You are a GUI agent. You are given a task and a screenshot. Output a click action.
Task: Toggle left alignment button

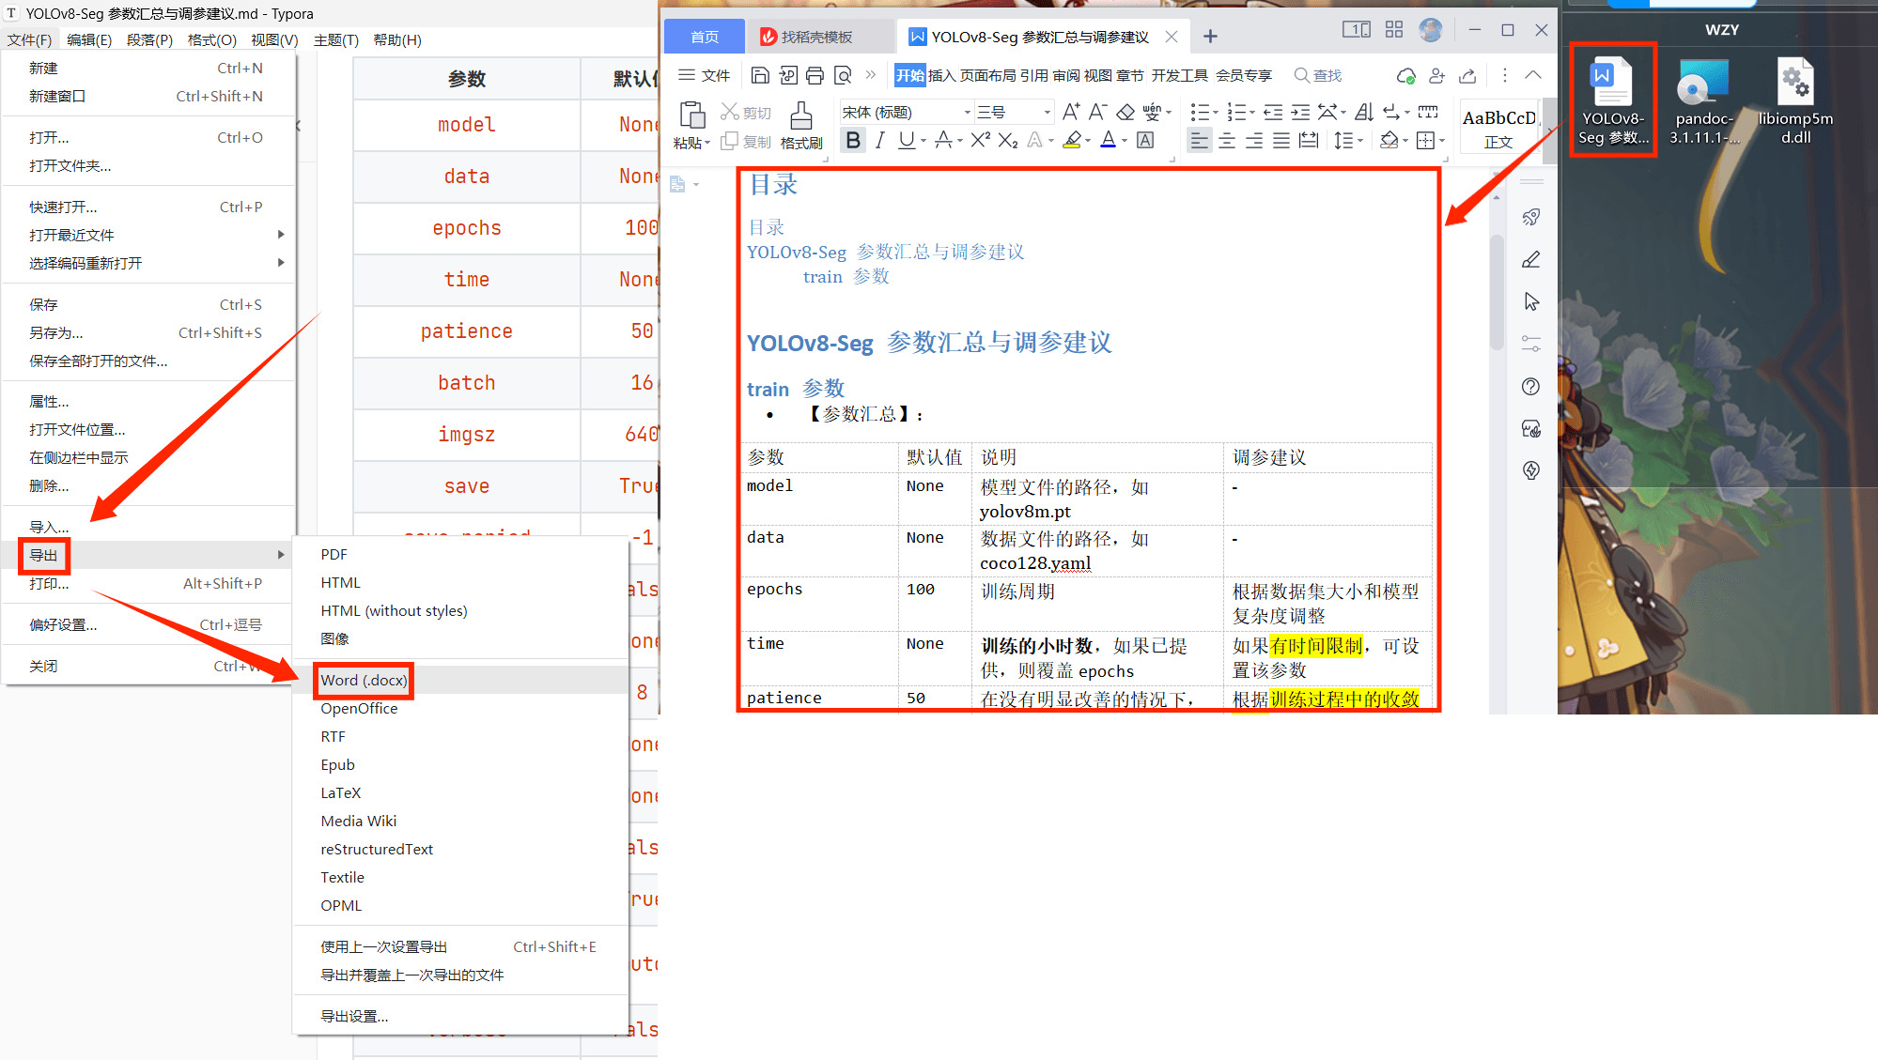tap(1199, 140)
